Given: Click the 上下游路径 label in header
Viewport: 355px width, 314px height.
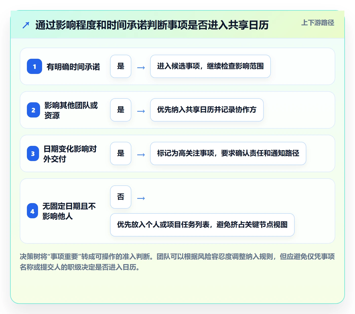Looking at the screenshot, I should [318, 23].
